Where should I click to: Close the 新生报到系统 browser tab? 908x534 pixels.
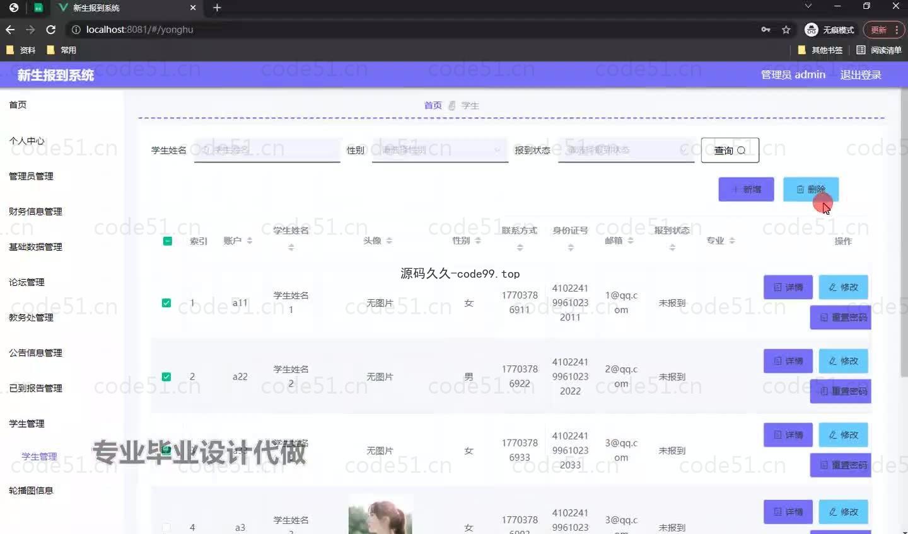pyautogui.click(x=193, y=8)
